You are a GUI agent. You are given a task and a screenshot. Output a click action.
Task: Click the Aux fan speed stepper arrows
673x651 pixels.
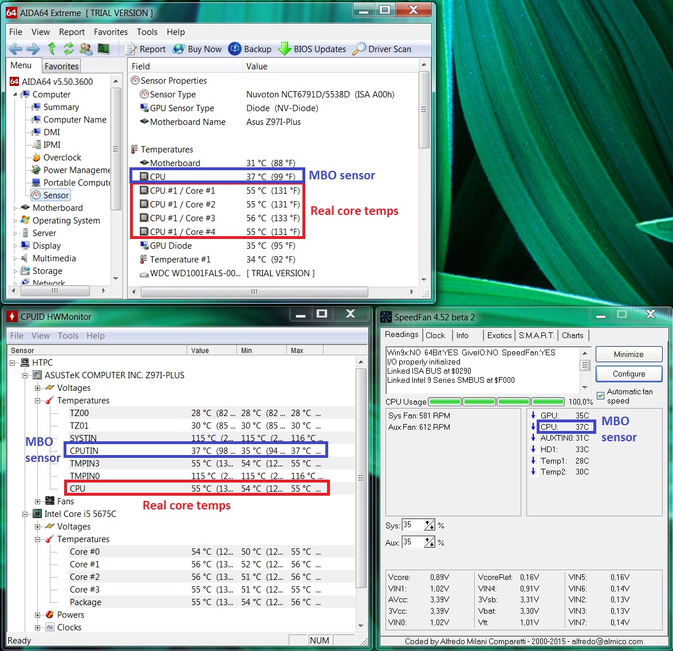(430, 542)
